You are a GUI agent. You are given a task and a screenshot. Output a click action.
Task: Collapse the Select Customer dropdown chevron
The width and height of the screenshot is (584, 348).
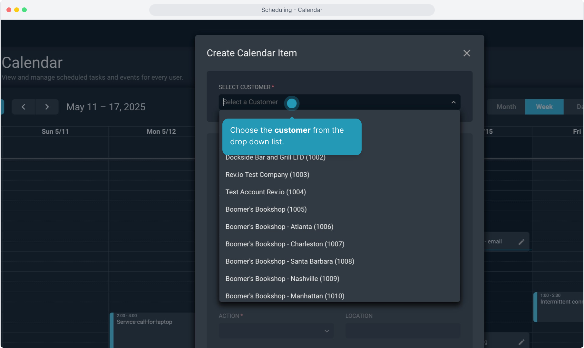(453, 102)
